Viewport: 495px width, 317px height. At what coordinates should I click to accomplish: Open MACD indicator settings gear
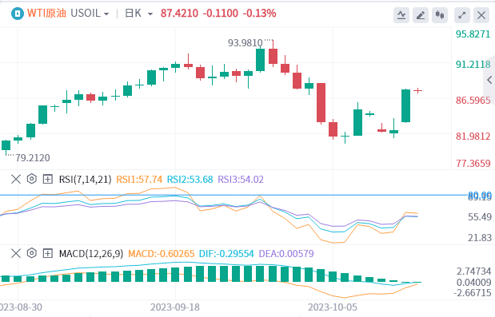click(31, 253)
